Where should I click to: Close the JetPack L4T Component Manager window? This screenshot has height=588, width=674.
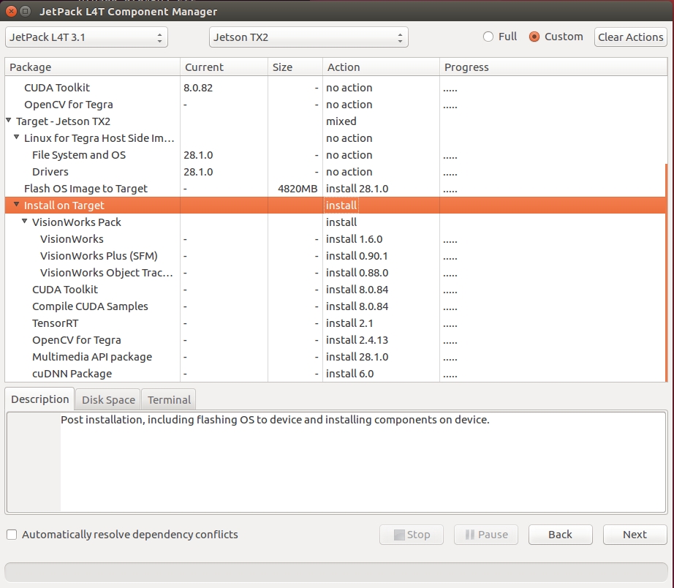pos(10,12)
